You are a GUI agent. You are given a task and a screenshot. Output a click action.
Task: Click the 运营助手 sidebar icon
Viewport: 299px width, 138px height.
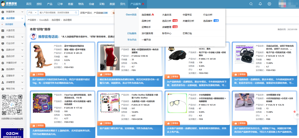[x=3, y=76]
